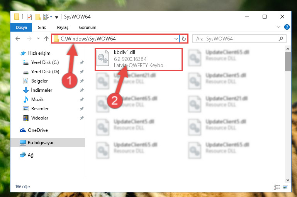Go up one folder level
Image resolution: width=297 pixels, height=197 pixels.
point(46,39)
